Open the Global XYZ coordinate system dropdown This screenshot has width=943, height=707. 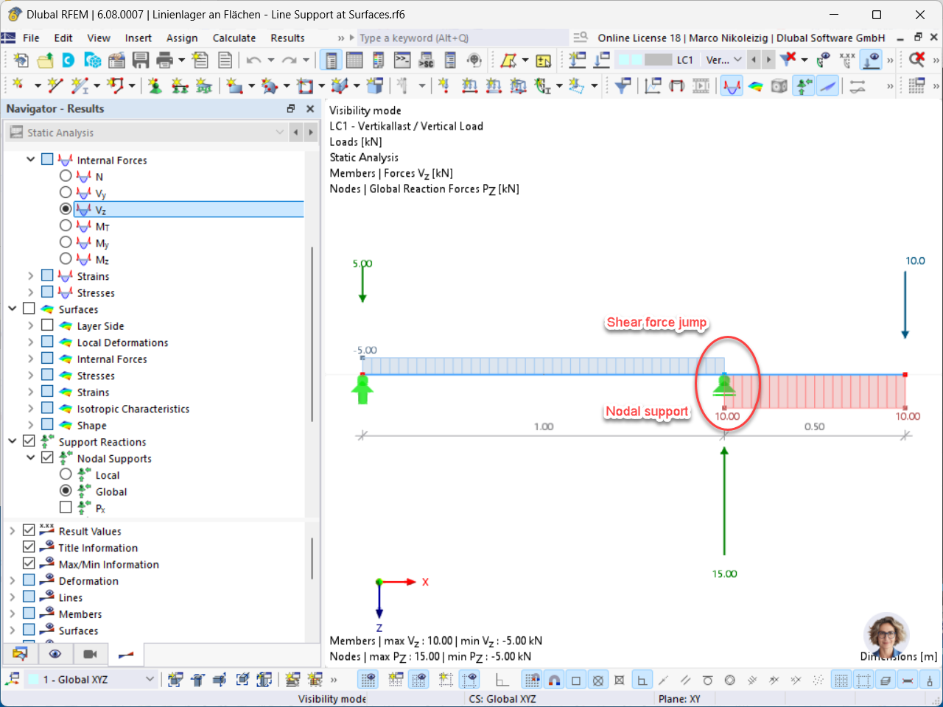pos(149,679)
